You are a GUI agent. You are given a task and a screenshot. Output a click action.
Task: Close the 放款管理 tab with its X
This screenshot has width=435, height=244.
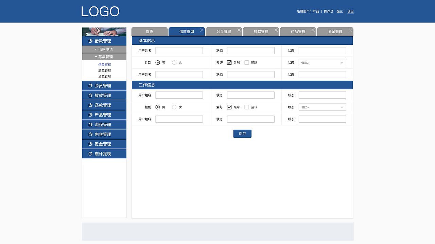276,30
